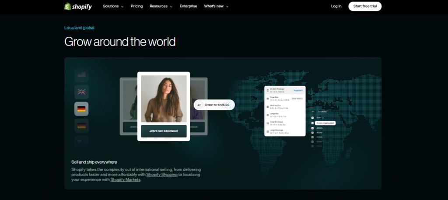Image resolution: width=448 pixels, height=200 pixels.
Task: Select the dimmed German flag tile
Action: [x=81, y=126]
